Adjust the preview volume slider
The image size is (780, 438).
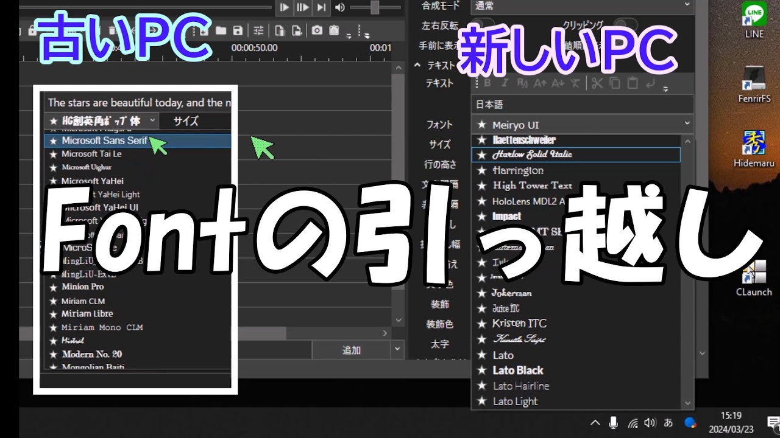(375, 7)
